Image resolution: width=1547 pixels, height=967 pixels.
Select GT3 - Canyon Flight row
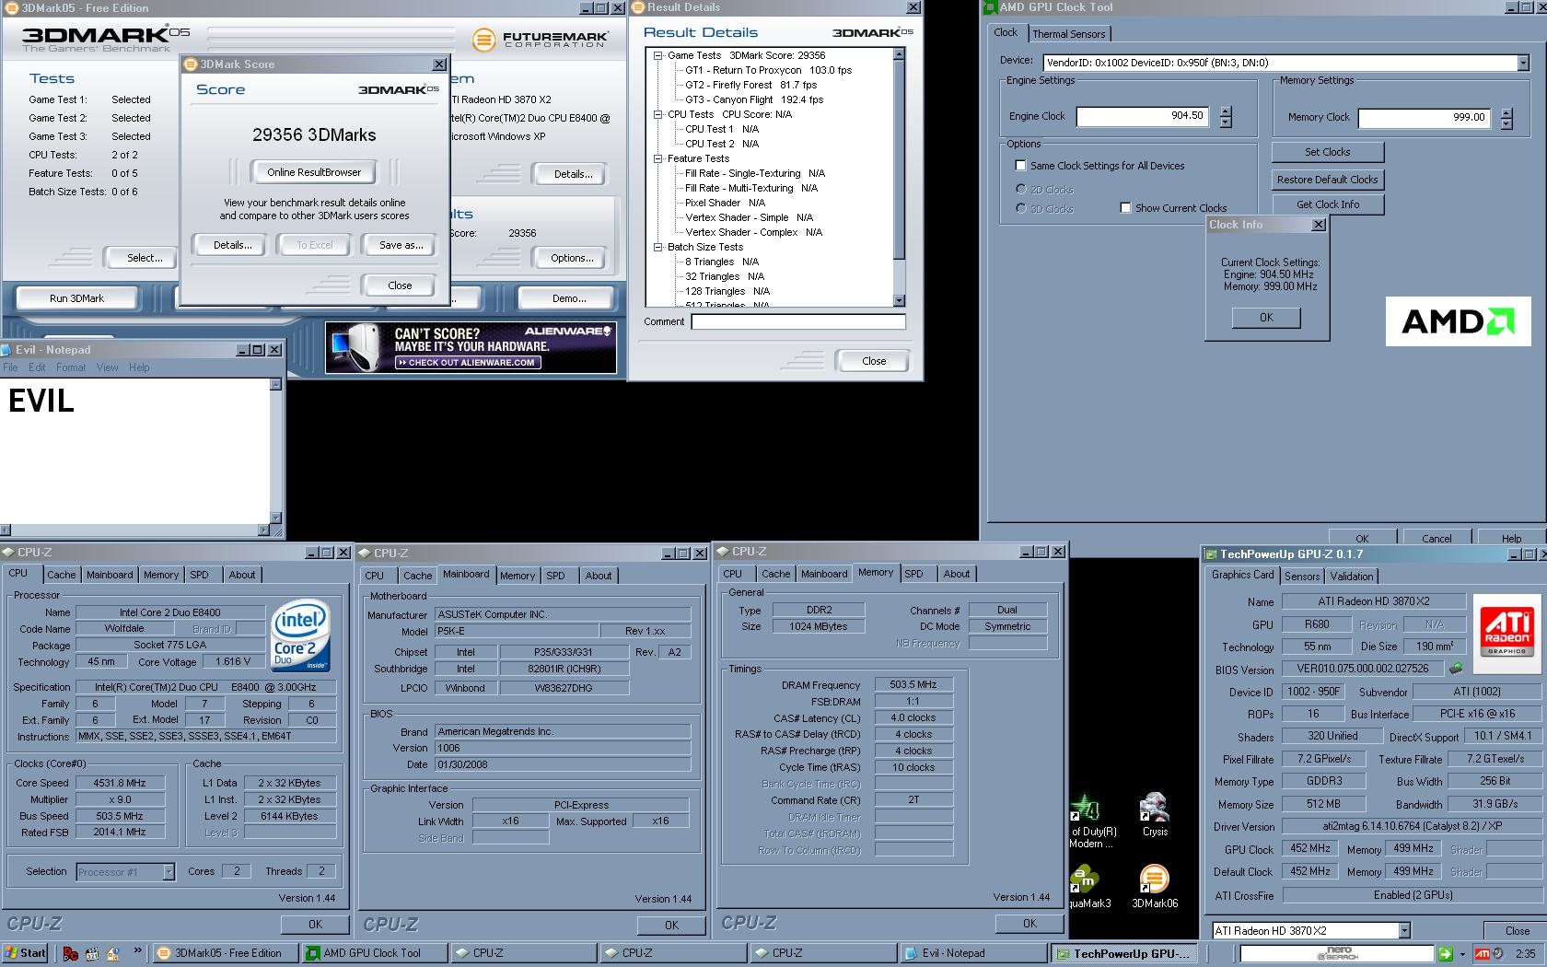[x=753, y=99]
